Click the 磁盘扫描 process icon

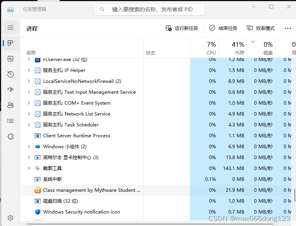point(38,201)
